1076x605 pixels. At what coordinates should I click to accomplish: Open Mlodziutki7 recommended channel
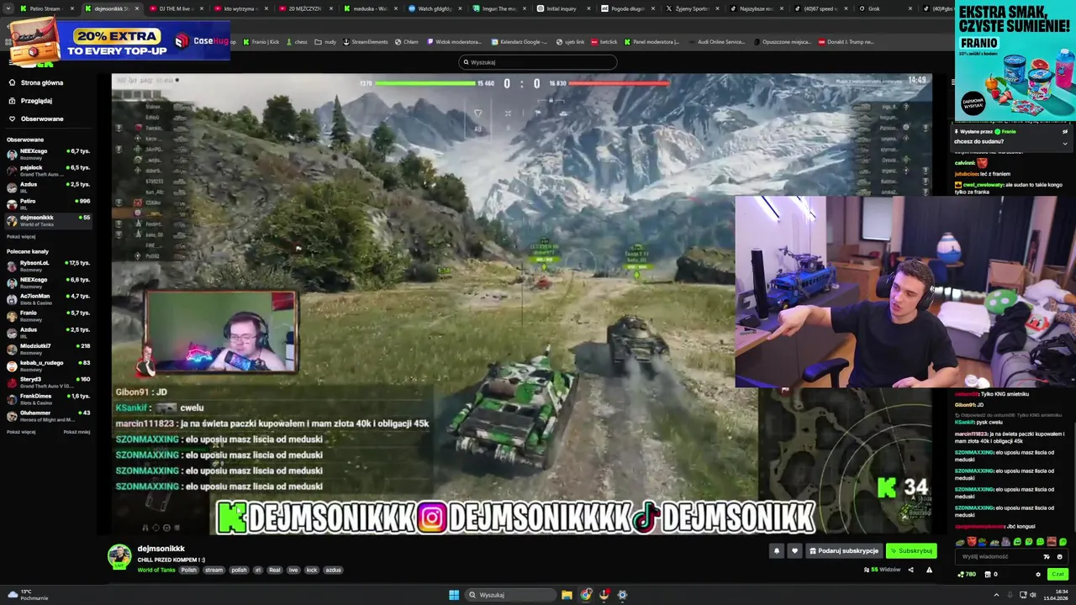coord(48,349)
